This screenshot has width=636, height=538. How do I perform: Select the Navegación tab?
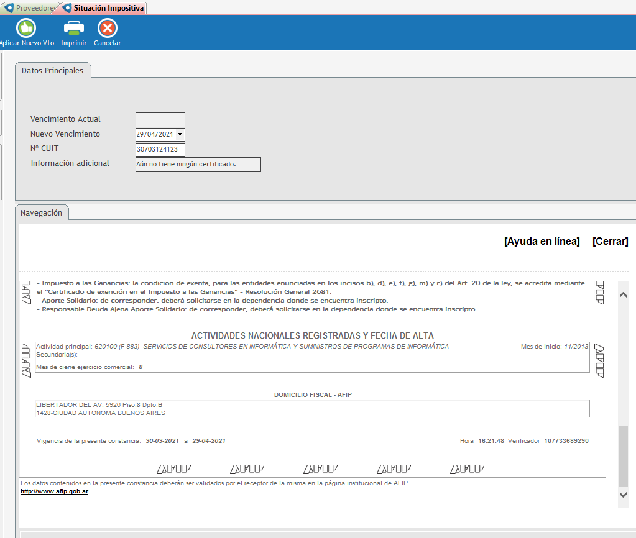point(42,212)
